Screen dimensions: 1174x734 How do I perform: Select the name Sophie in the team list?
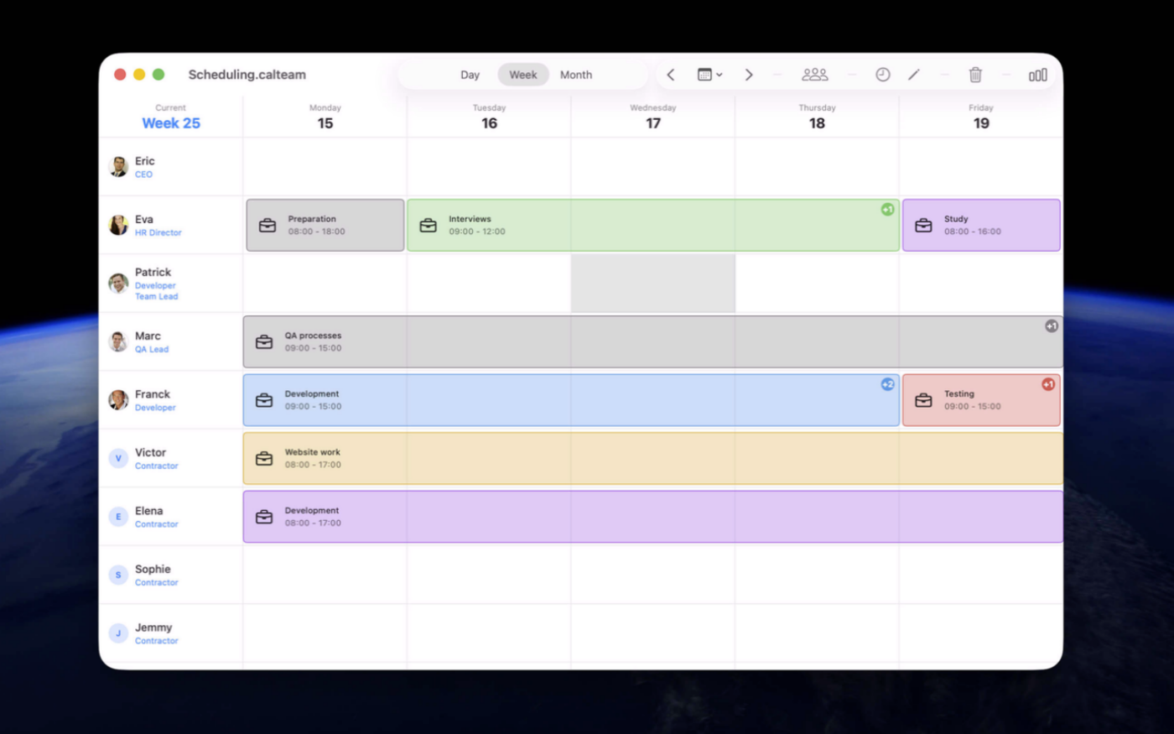[x=153, y=569]
